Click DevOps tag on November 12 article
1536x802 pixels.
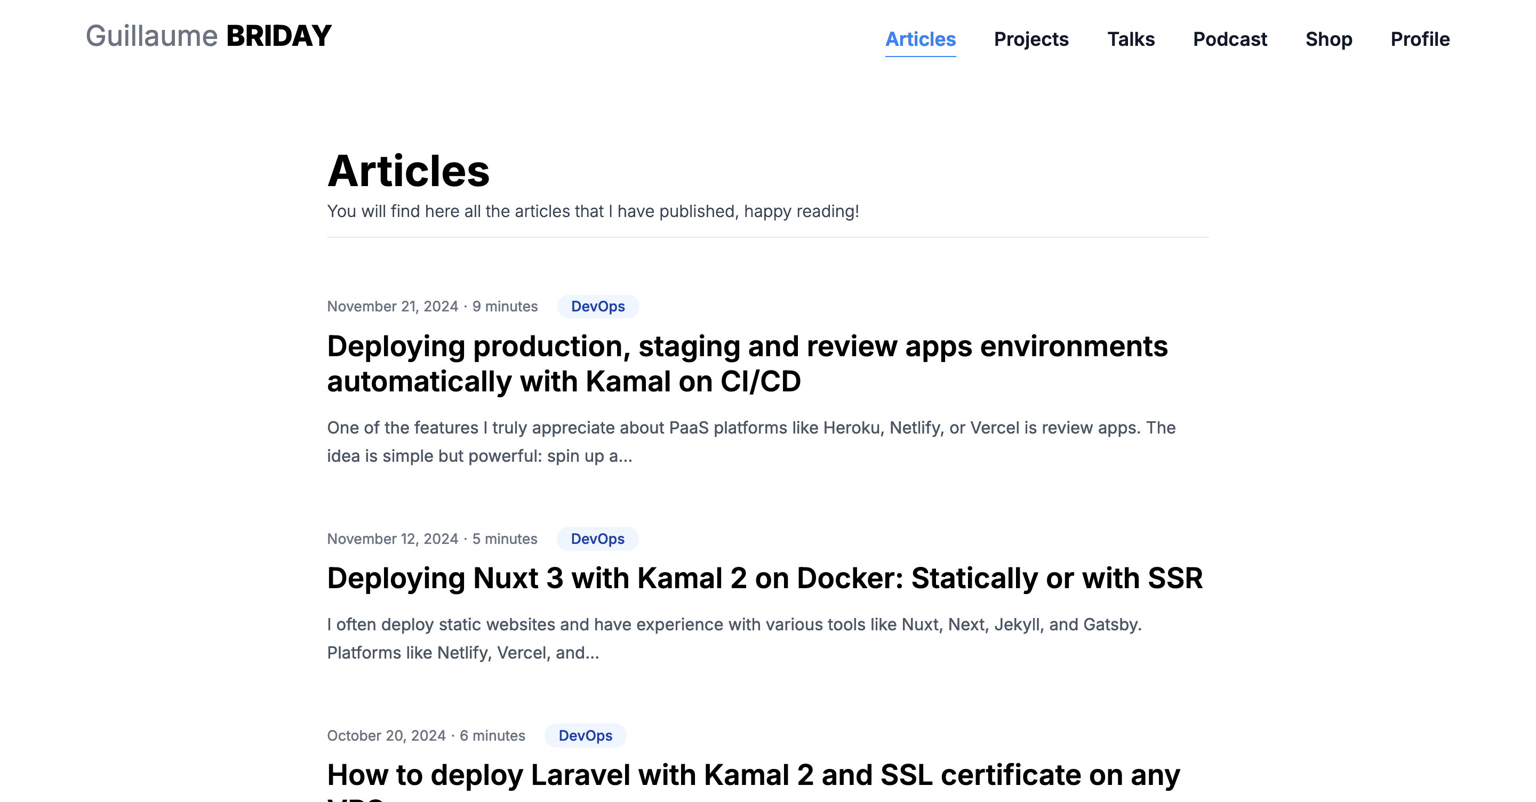pyautogui.click(x=597, y=539)
